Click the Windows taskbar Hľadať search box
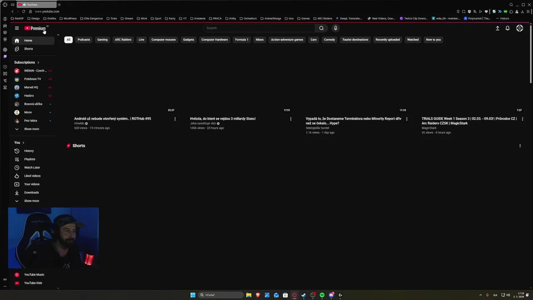The width and height of the screenshot is (533, 300). click(221, 295)
